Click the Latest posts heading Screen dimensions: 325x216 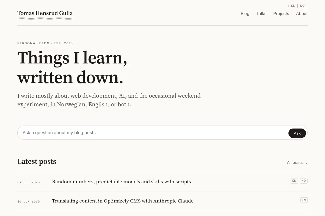pyautogui.click(x=37, y=161)
